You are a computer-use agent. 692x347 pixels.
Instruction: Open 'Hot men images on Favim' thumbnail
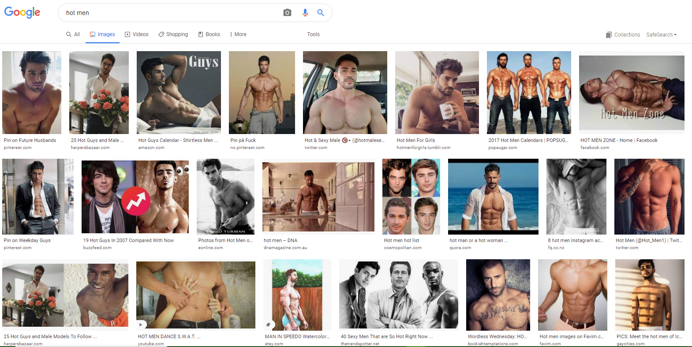tap(572, 295)
